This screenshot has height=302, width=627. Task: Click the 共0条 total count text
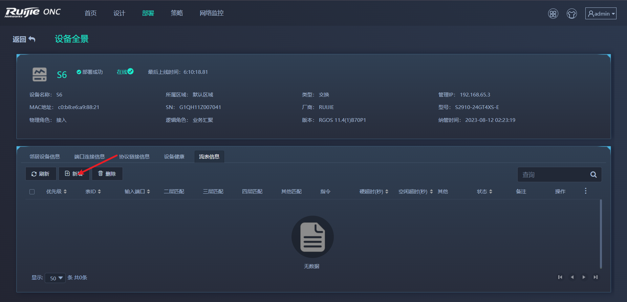click(x=81, y=278)
